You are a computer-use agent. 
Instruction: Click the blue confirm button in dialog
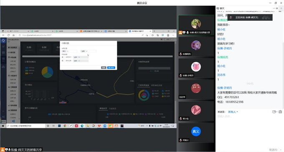coord(111,67)
